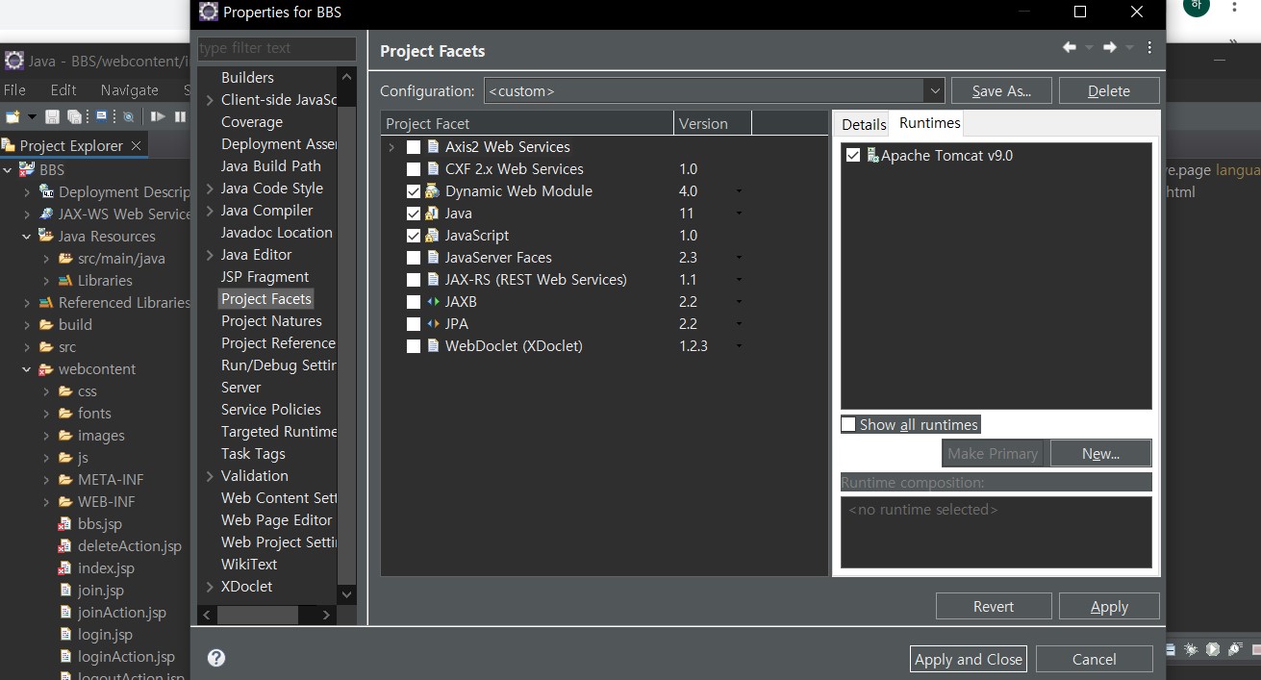
Task: Click the Cancel button
Action: pos(1095,659)
